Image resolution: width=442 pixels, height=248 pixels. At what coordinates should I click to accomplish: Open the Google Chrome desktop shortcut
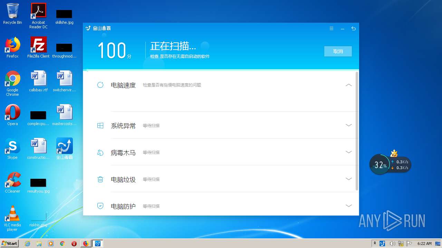[x=12, y=83]
